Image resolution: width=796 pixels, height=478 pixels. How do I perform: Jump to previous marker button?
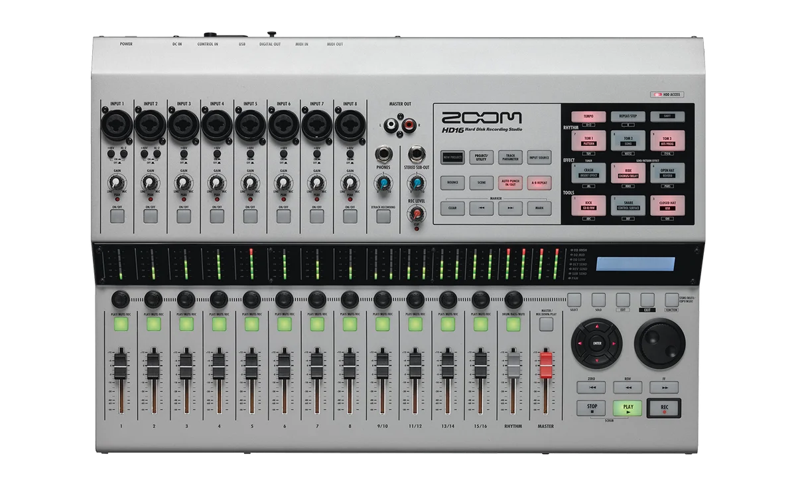pos(482,208)
